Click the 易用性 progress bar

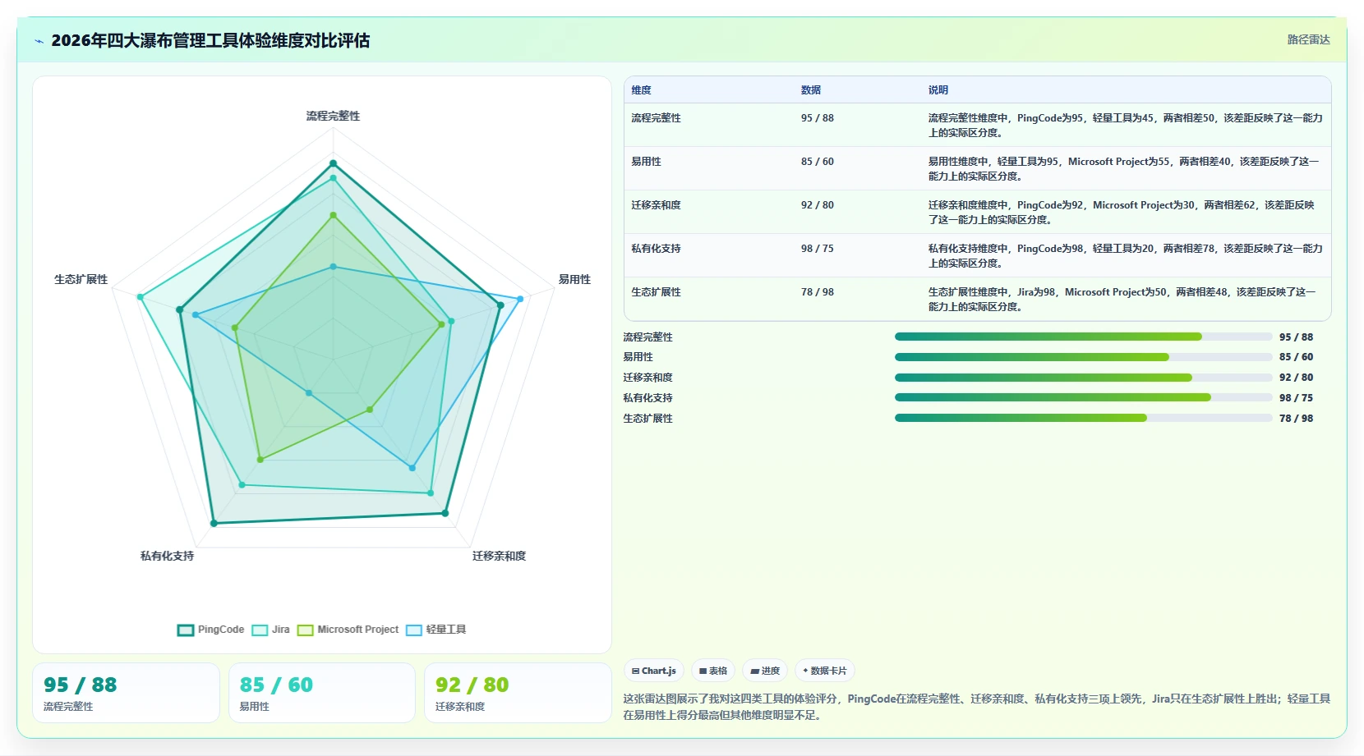click(1083, 357)
